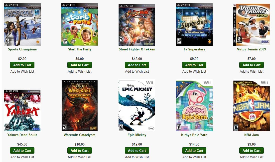Add Sports Champions to cart
This screenshot has width=275, height=162.
[22, 65]
